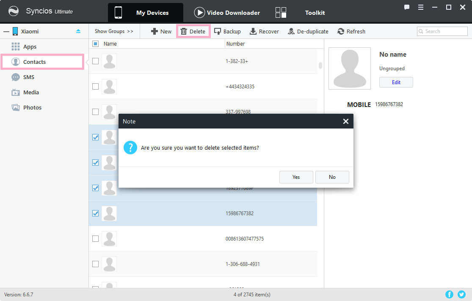Screen dimensions: 472x301
Task: Eject the Xiaomi device
Action: [78, 31]
